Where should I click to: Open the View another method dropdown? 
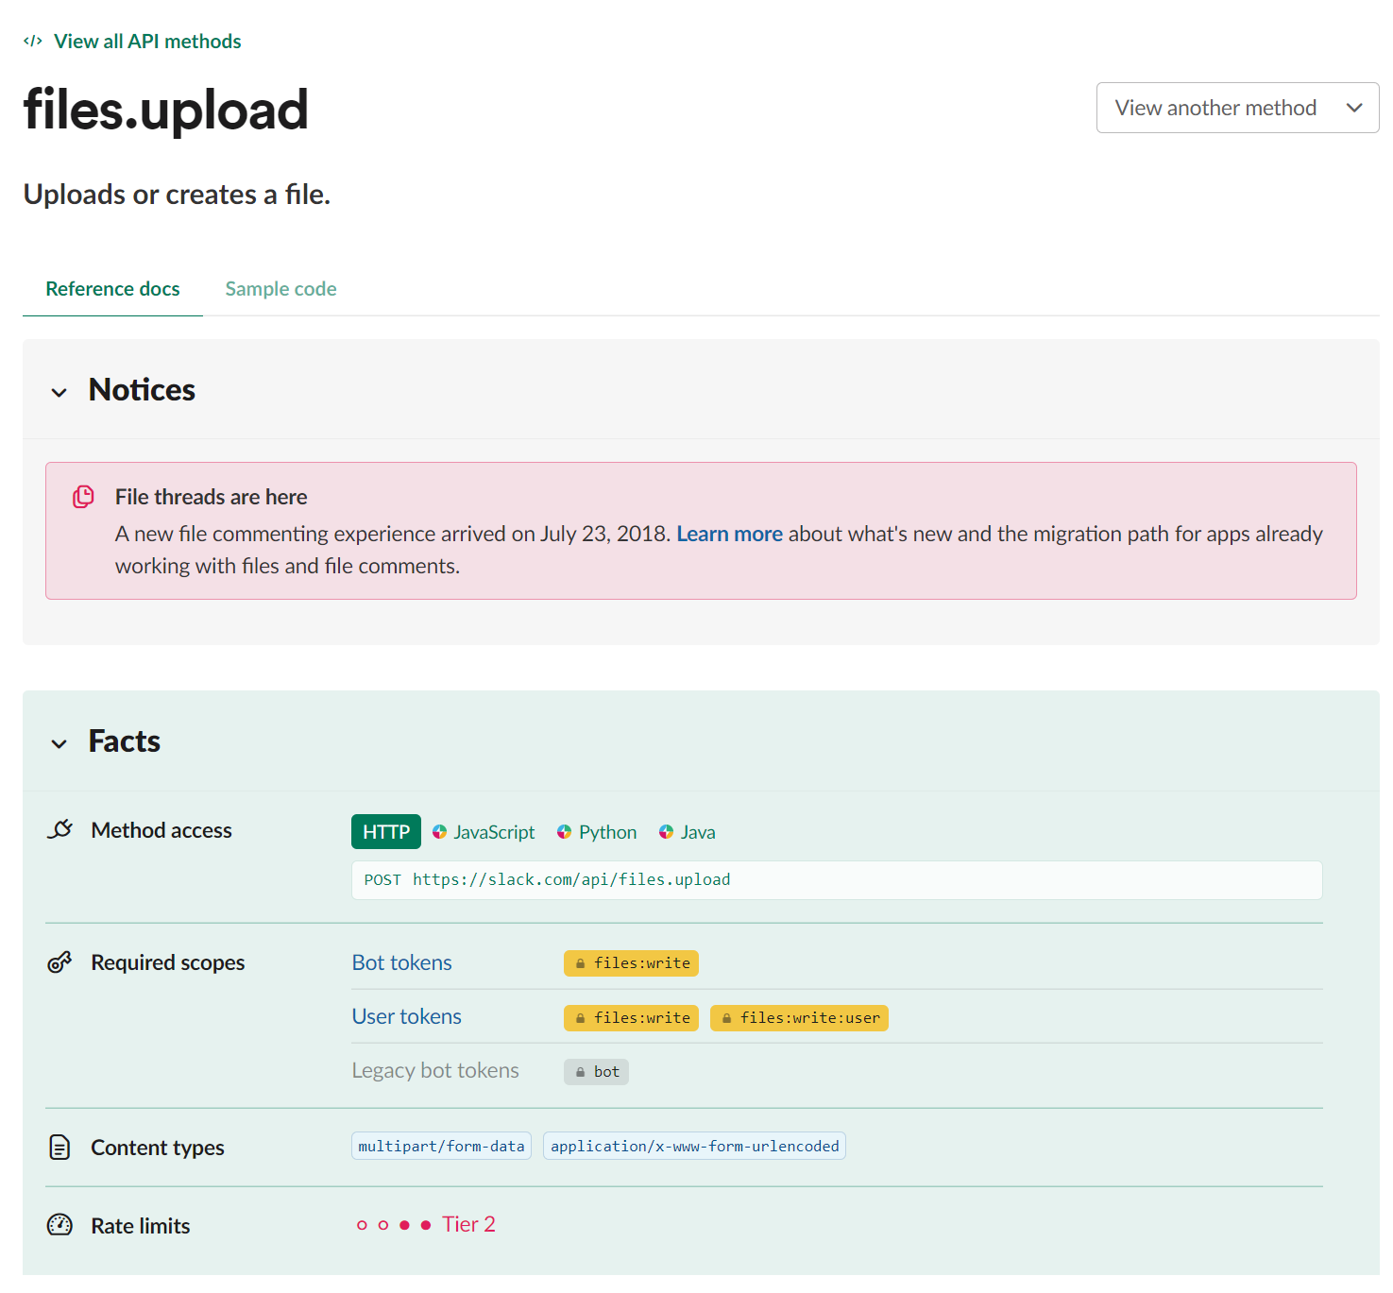(x=1237, y=108)
